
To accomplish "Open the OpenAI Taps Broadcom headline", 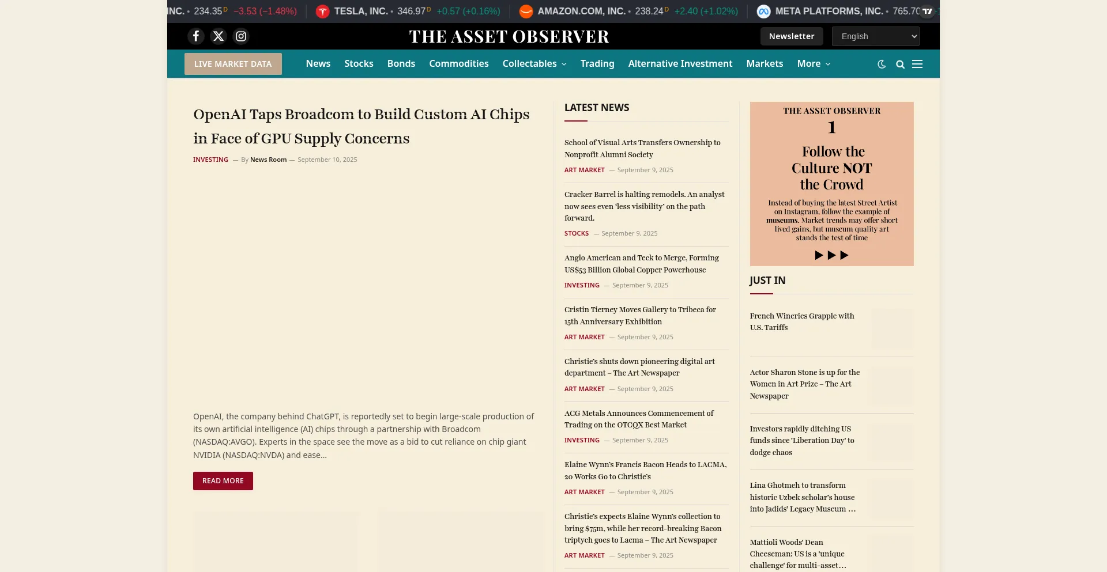I will coord(362,126).
